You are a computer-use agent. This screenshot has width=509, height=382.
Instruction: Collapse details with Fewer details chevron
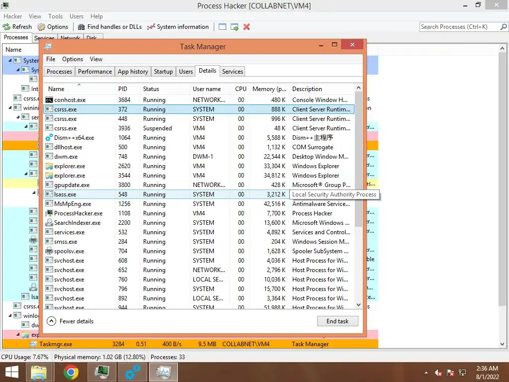[x=51, y=321]
